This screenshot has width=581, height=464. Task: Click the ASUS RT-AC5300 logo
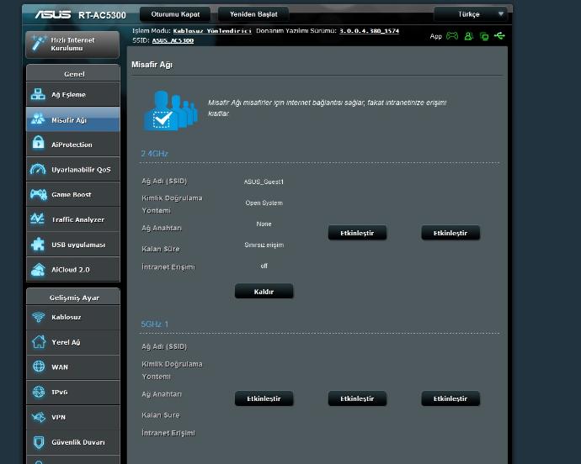coord(80,15)
